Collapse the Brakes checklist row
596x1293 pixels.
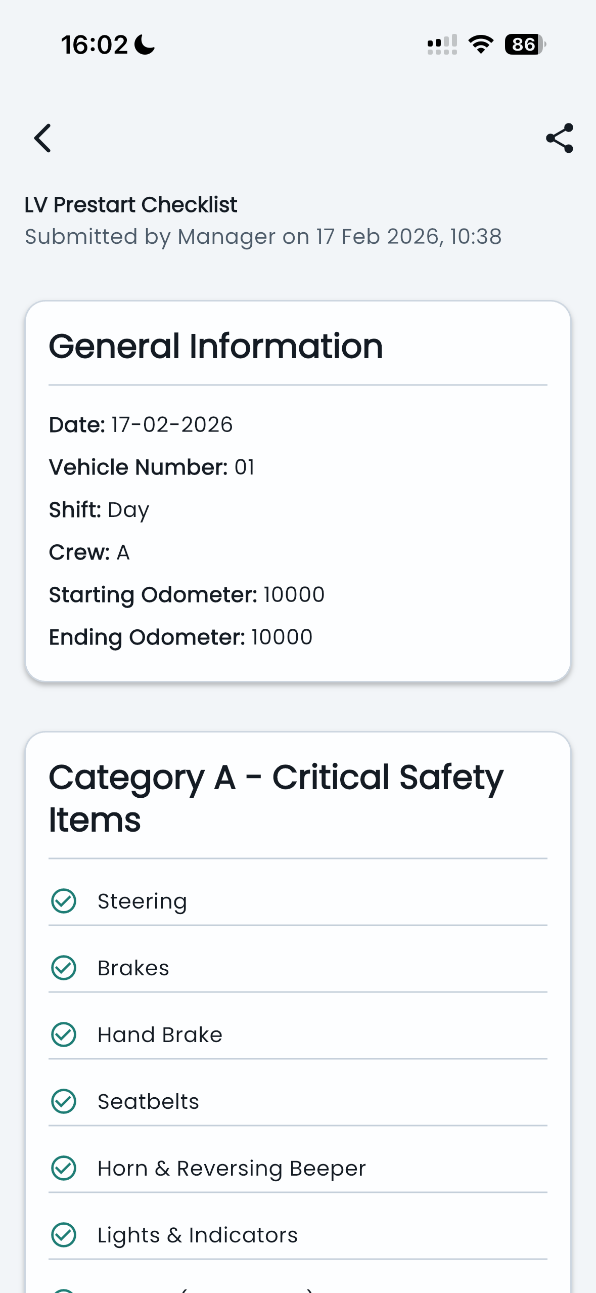tap(133, 967)
